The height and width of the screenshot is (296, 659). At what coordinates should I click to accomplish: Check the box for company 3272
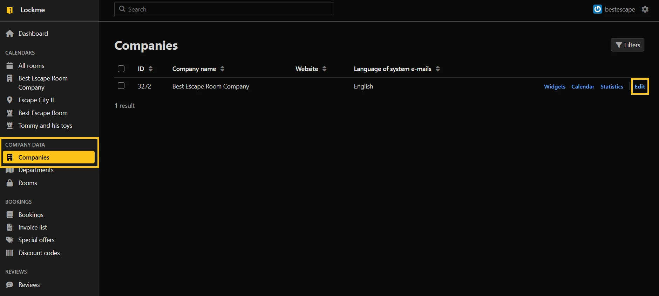(x=121, y=86)
